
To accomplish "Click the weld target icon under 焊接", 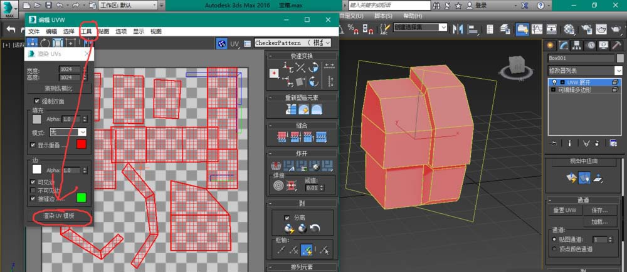I will (278, 185).
